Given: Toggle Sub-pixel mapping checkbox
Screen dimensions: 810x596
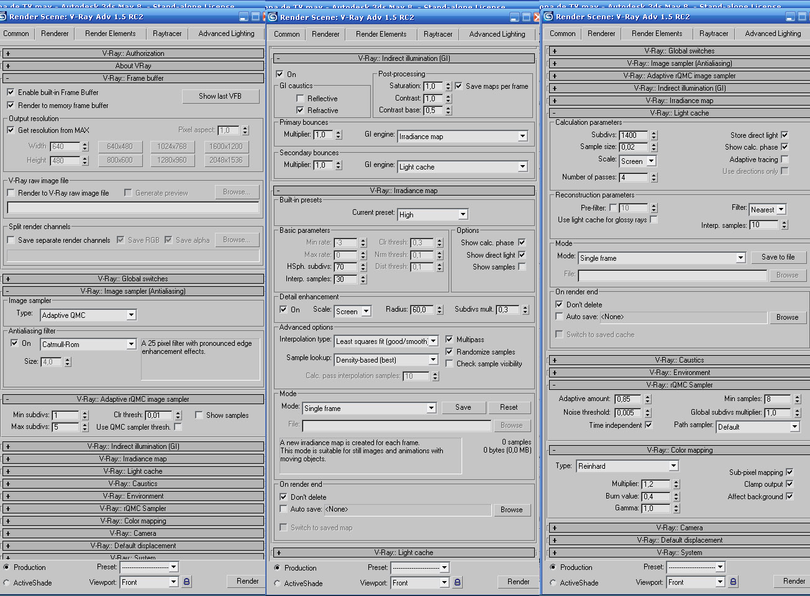Looking at the screenshot, I should (x=790, y=472).
